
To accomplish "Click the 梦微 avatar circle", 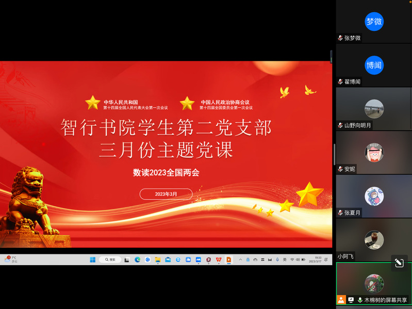I will click(374, 22).
